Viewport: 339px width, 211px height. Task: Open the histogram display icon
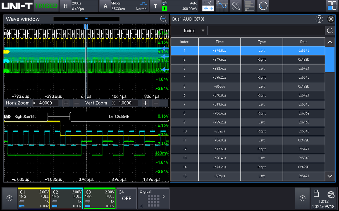click(x=249, y=6)
